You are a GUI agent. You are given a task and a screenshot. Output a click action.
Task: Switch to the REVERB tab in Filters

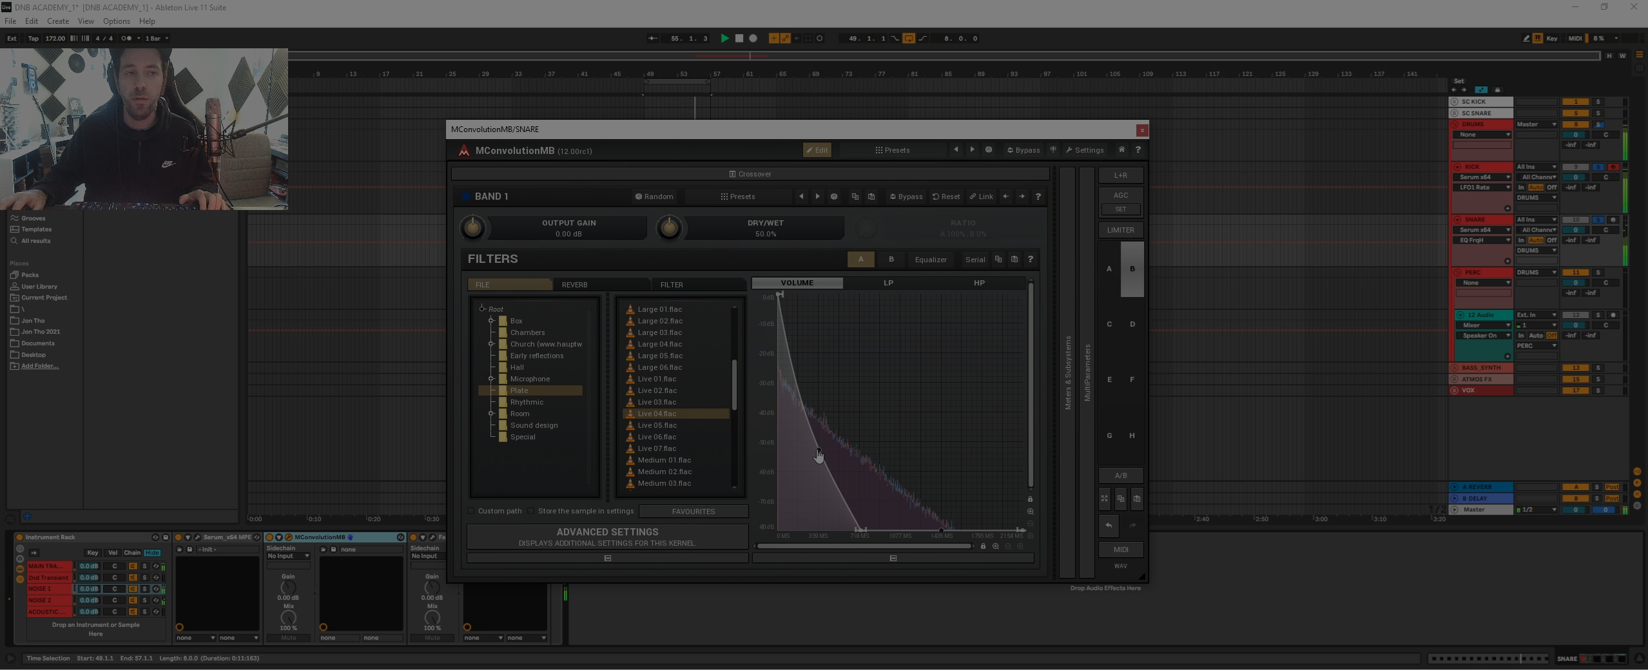[601, 284]
